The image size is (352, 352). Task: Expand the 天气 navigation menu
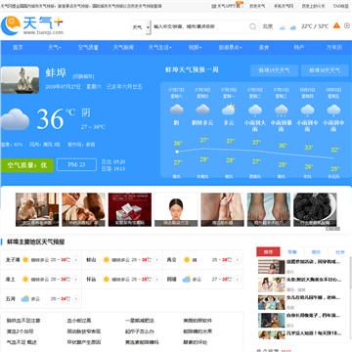coord(55,48)
